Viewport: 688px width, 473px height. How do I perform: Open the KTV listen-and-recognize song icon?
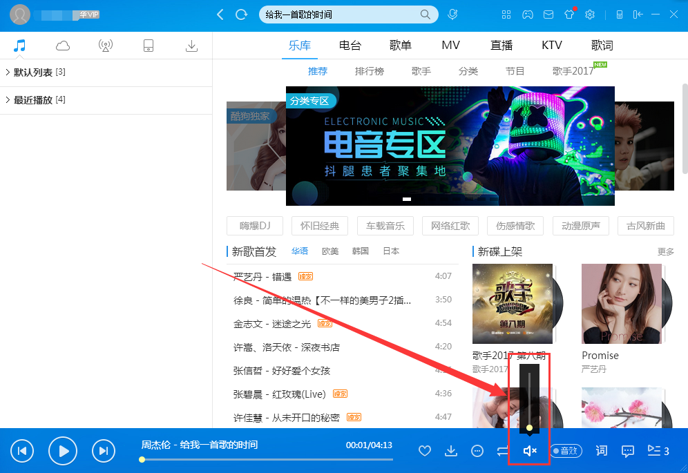(453, 14)
